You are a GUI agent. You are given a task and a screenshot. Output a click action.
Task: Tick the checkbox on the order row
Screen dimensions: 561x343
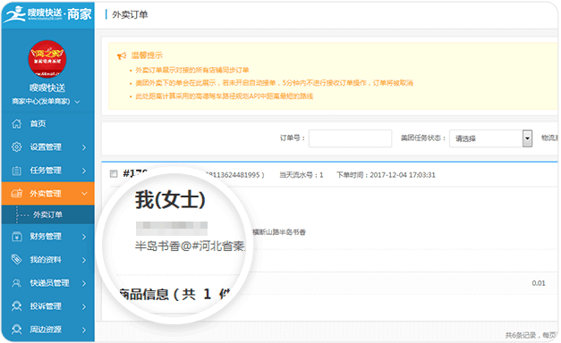click(114, 174)
